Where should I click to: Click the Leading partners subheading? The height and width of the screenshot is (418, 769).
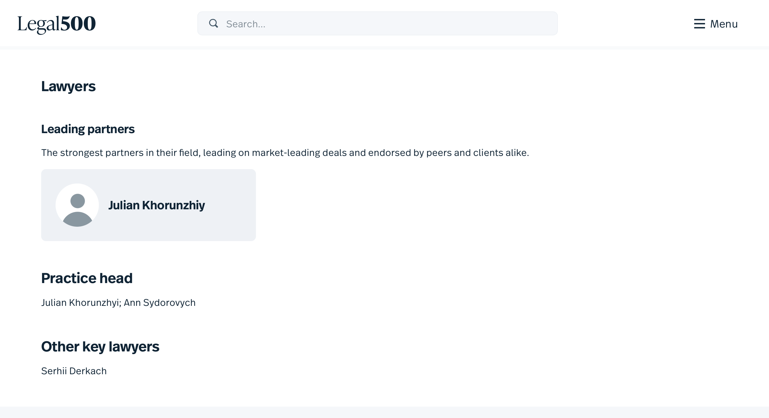pos(88,129)
